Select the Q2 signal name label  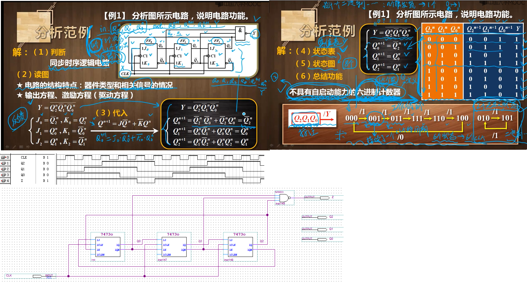tap(23, 163)
